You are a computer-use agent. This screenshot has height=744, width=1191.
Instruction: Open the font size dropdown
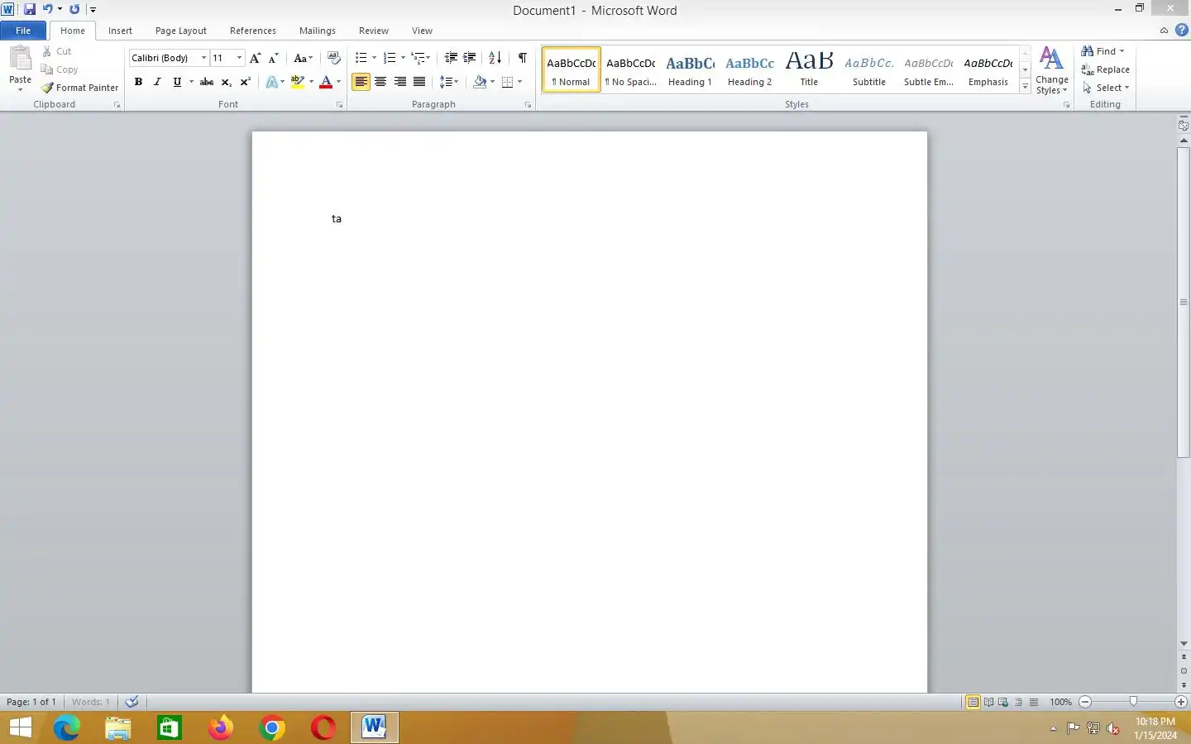pyautogui.click(x=239, y=58)
